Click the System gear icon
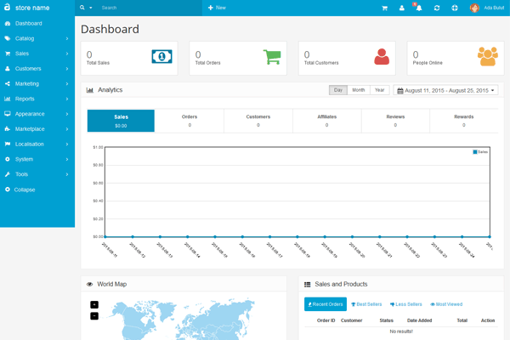This screenshot has height=340, width=510. click(x=8, y=159)
